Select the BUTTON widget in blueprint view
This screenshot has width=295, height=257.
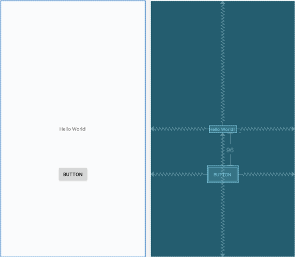pos(223,174)
